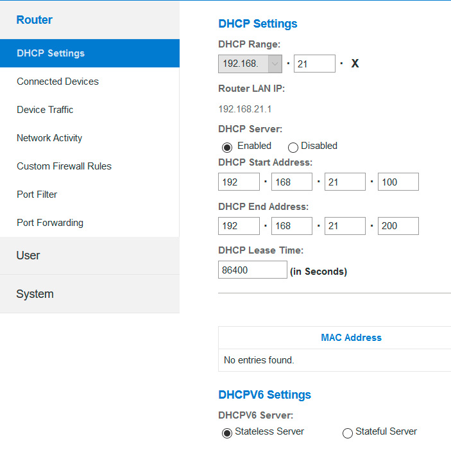Image resolution: width=451 pixels, height=468 pixels.
Task: Open Network Activity section
Action: pos(49,138)
